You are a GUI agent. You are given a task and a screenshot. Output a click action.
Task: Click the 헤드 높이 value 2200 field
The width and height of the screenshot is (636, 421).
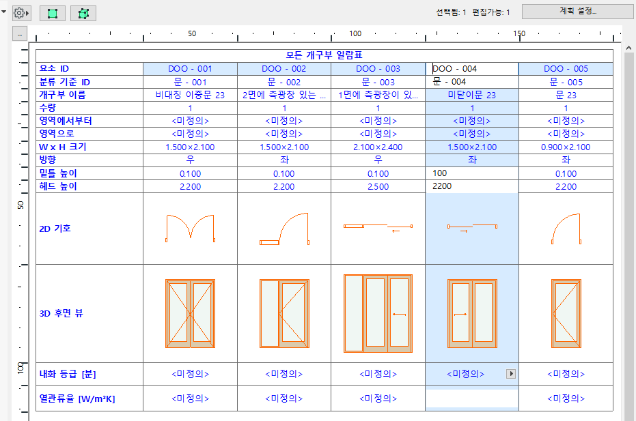[471, 186]
